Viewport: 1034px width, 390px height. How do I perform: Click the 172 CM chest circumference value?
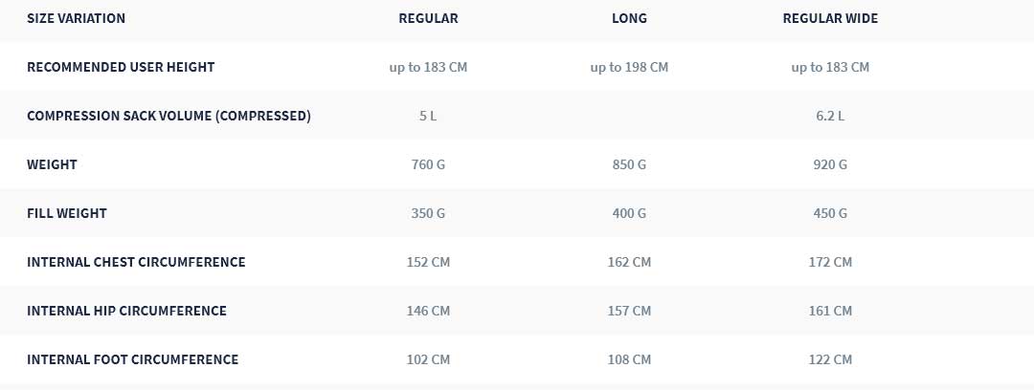click(x=830, y=262)
